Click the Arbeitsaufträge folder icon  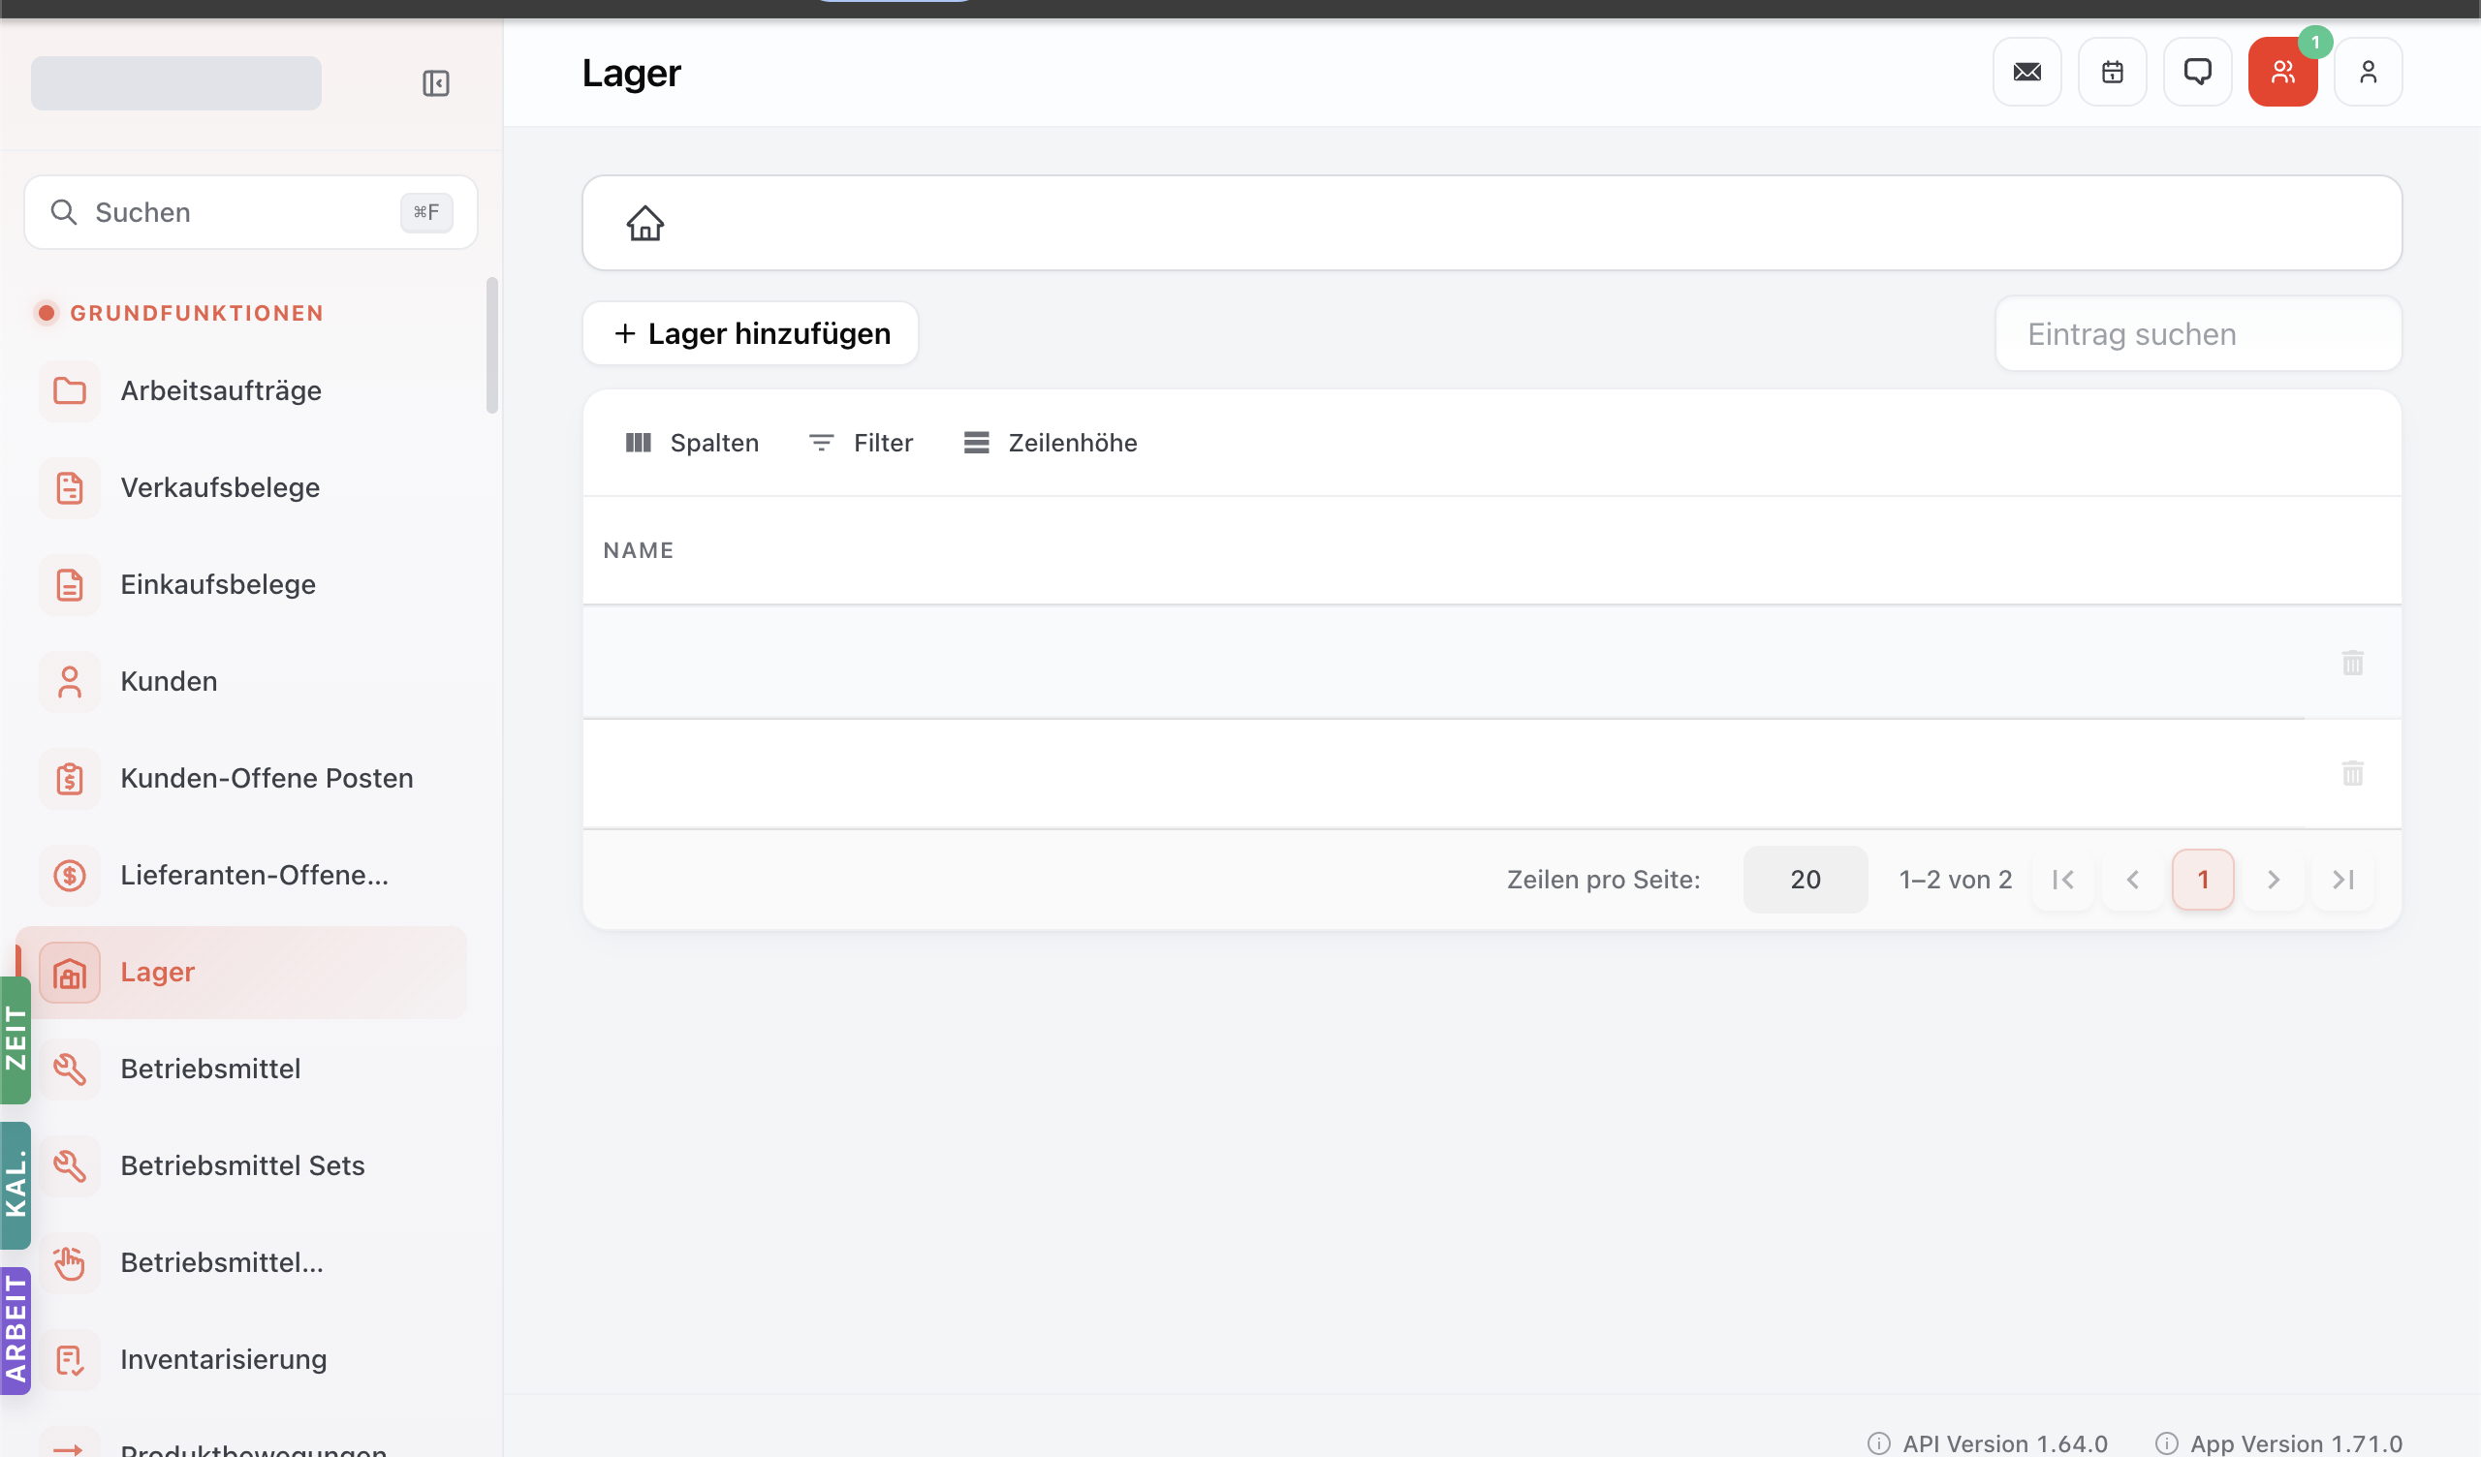pos(69,390)
